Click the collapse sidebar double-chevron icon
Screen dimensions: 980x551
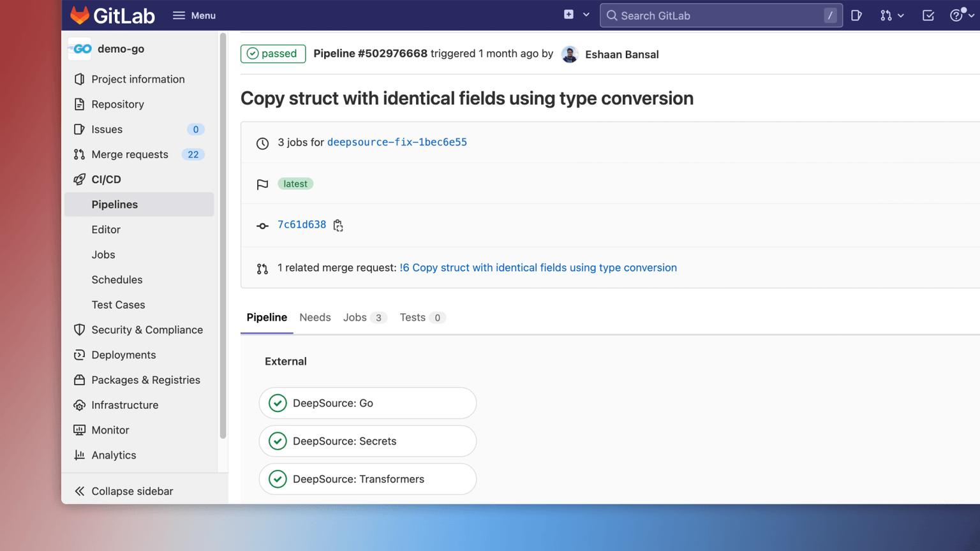79,491
